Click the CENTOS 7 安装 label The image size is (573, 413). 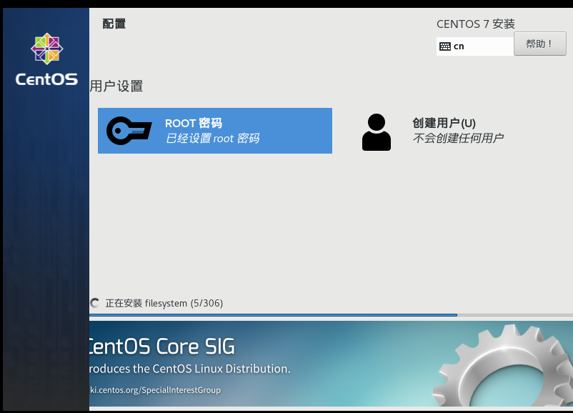pyautogui.click(x=476, y=24)
